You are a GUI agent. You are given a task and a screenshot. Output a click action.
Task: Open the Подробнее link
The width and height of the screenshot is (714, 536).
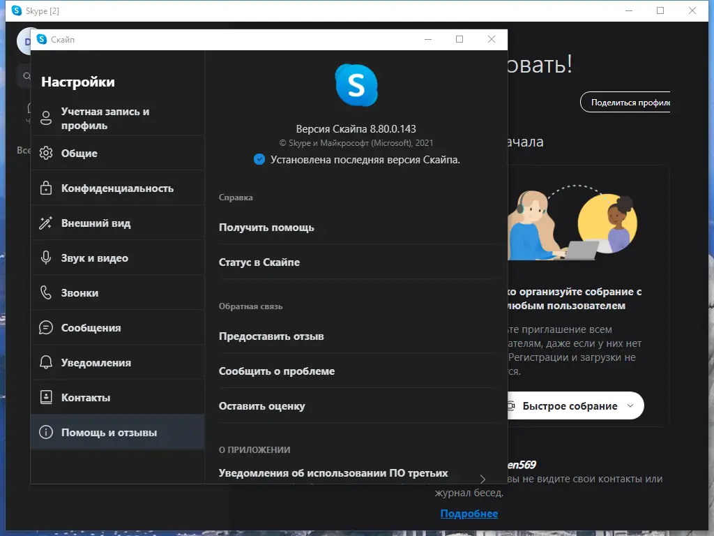click(x=469, y=513)
